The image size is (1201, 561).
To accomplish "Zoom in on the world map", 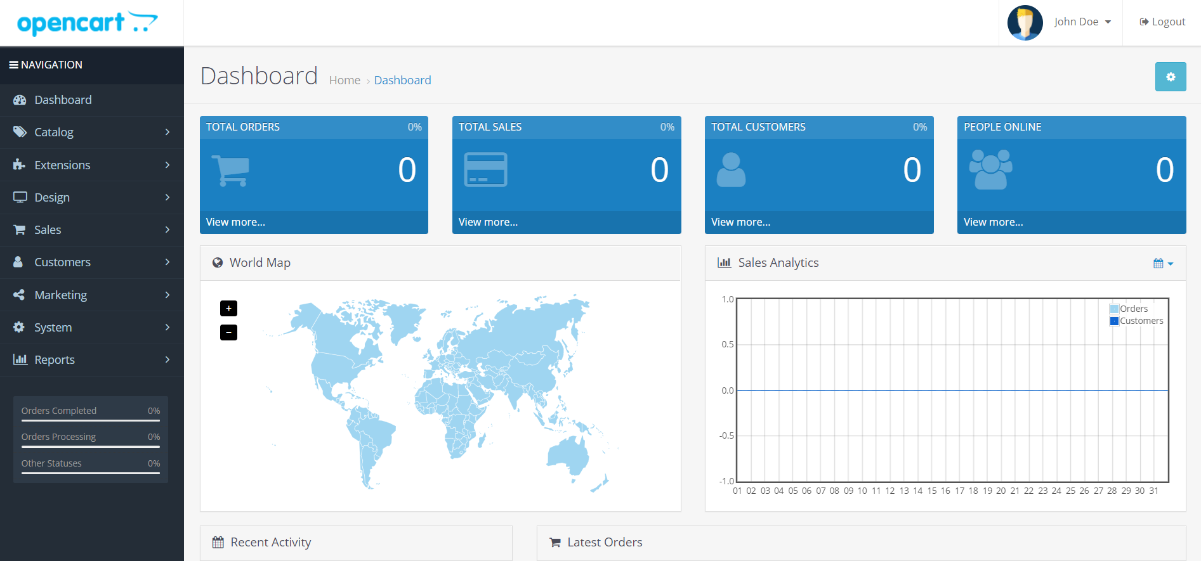I will [228, 308].
